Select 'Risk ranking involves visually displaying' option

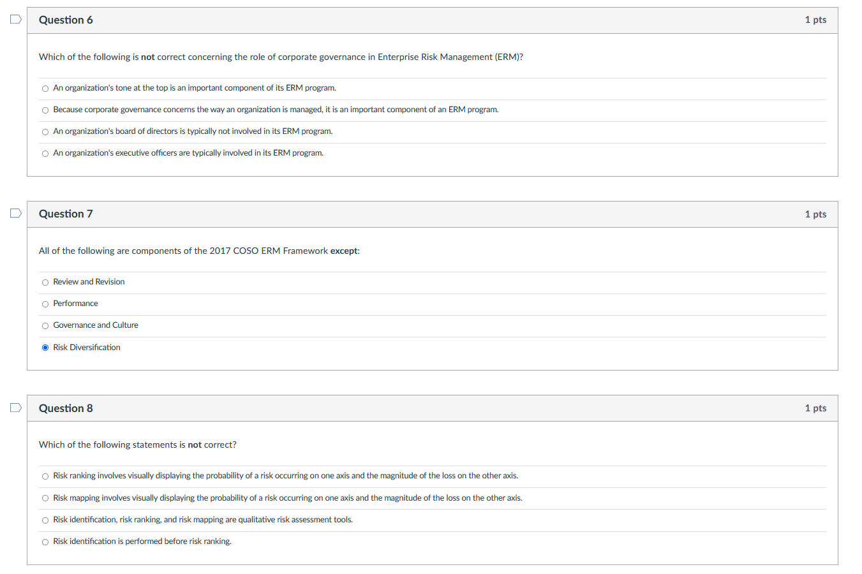(x=45, y=476)
